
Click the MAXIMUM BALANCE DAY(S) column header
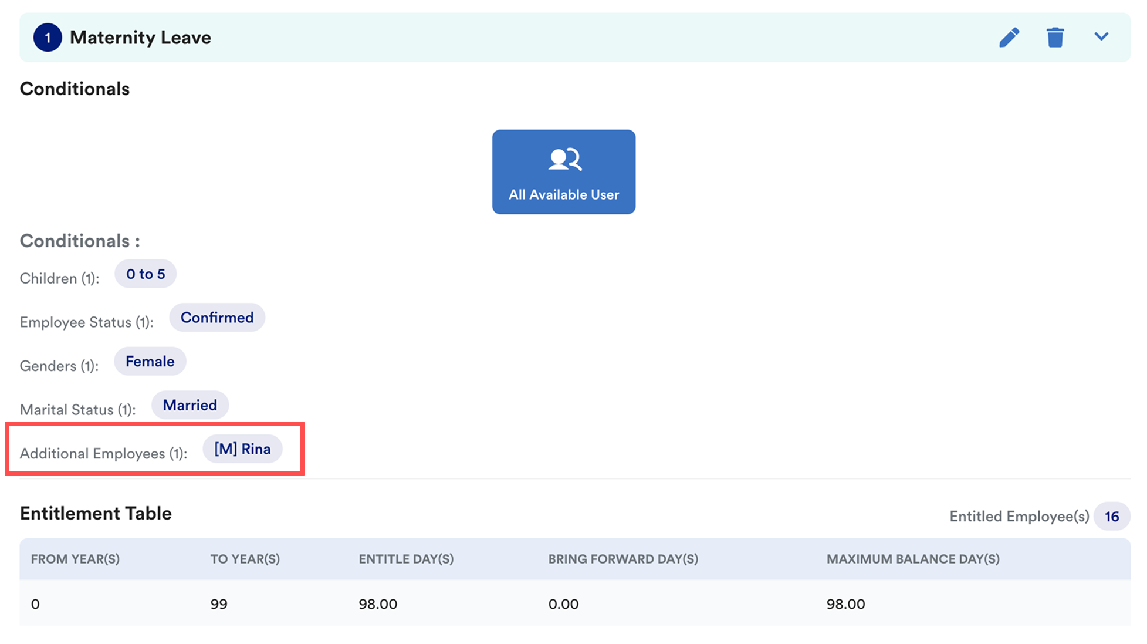913,559
